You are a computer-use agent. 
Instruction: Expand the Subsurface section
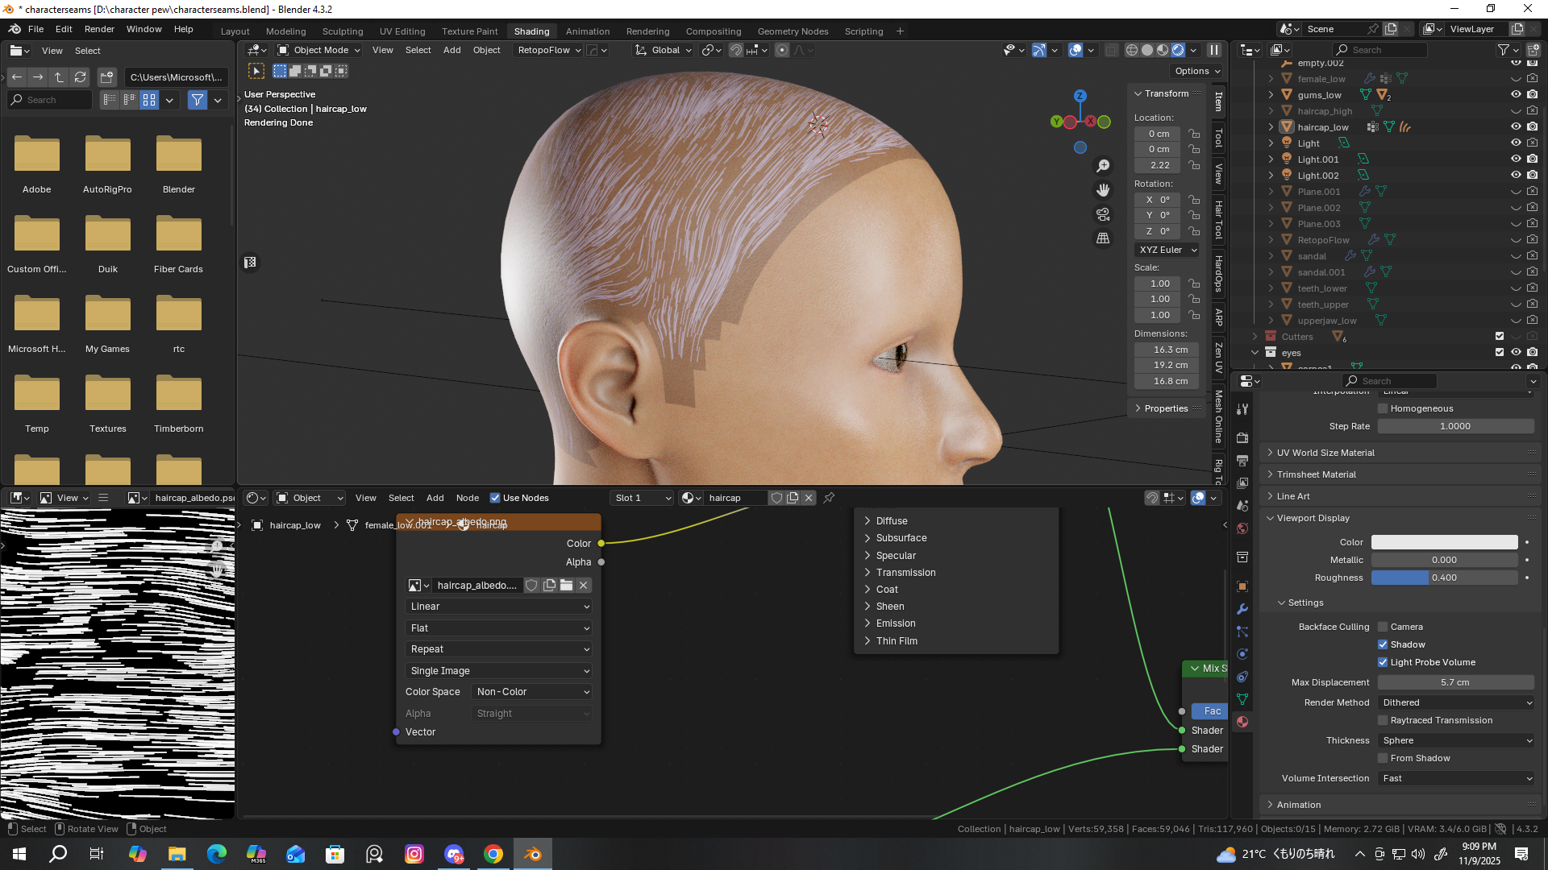(x=901, y=538)
